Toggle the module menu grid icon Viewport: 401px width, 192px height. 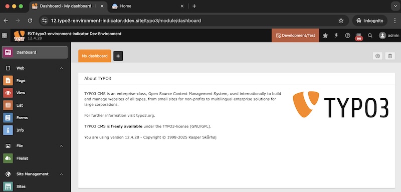[5, 36]
